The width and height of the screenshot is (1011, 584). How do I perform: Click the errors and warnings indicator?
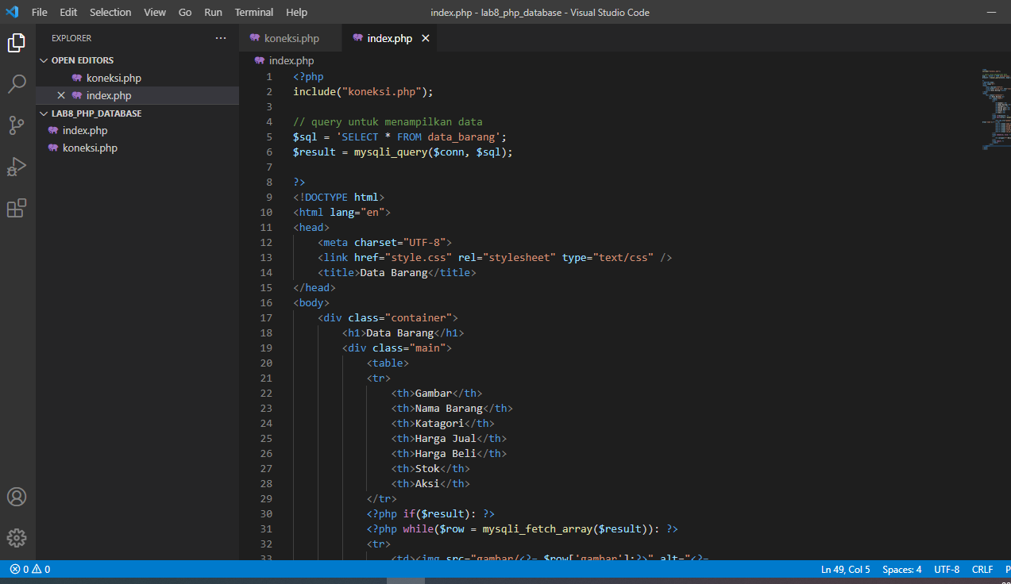[x=26, y=569]
